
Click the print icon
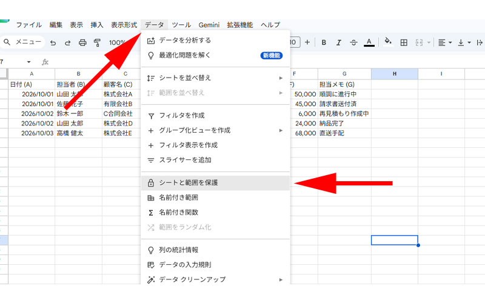82,42
